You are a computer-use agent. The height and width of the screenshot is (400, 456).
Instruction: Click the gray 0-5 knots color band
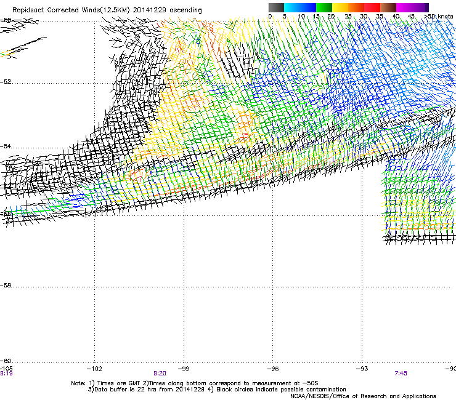276,7
